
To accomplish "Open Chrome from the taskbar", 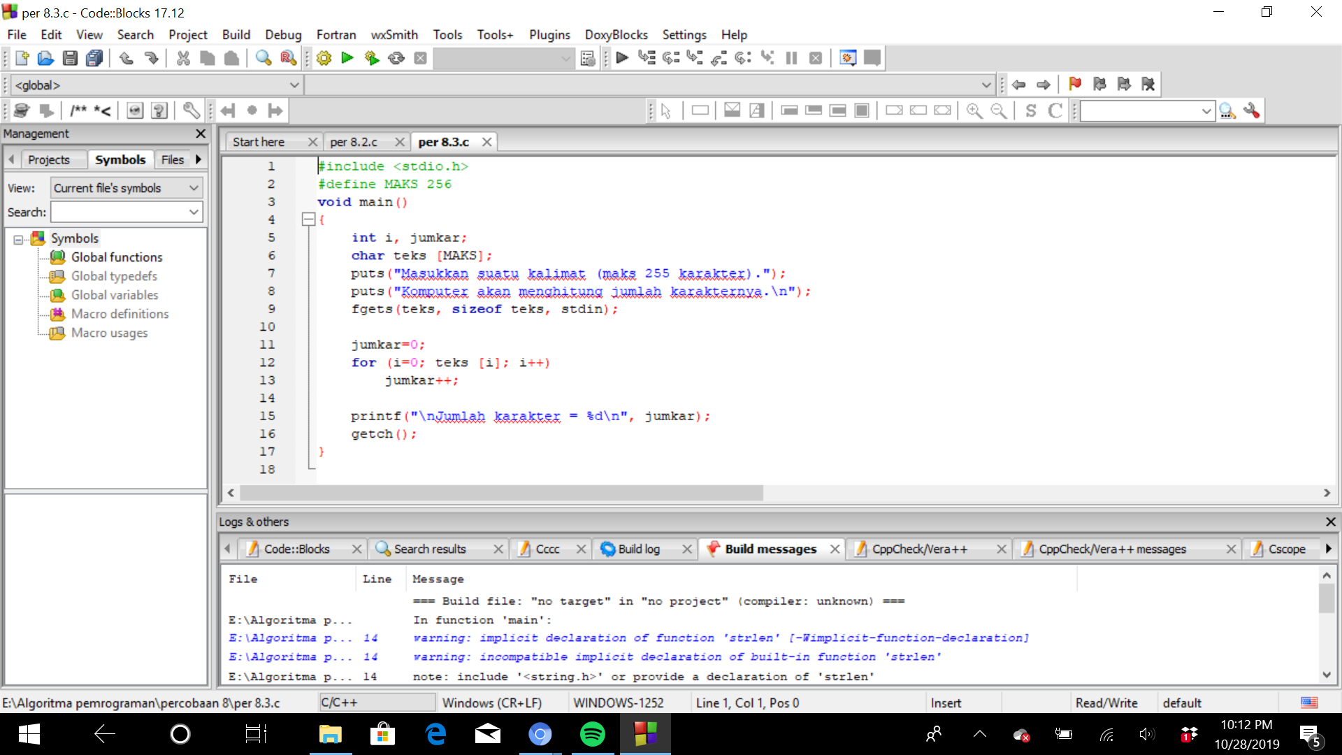I will tap(540, 734).
